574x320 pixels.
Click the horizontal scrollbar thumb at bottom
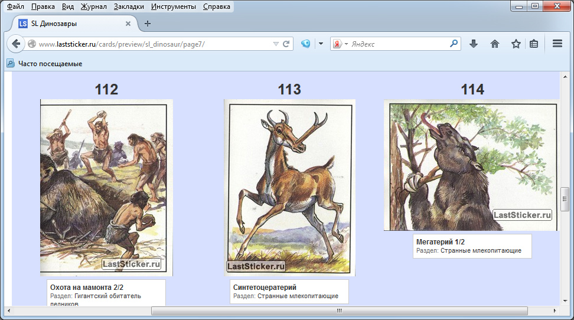tap(339, 311)
